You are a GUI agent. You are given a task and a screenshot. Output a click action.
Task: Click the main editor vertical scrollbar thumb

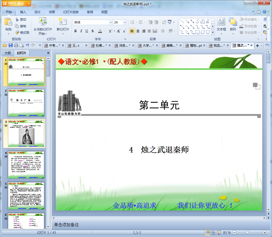pyautogui.click(x=268, y=58)
